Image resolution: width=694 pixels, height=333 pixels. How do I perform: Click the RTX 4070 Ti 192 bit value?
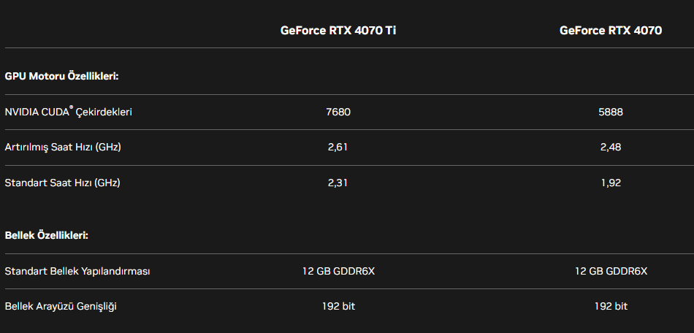click(x=338, y=306)
